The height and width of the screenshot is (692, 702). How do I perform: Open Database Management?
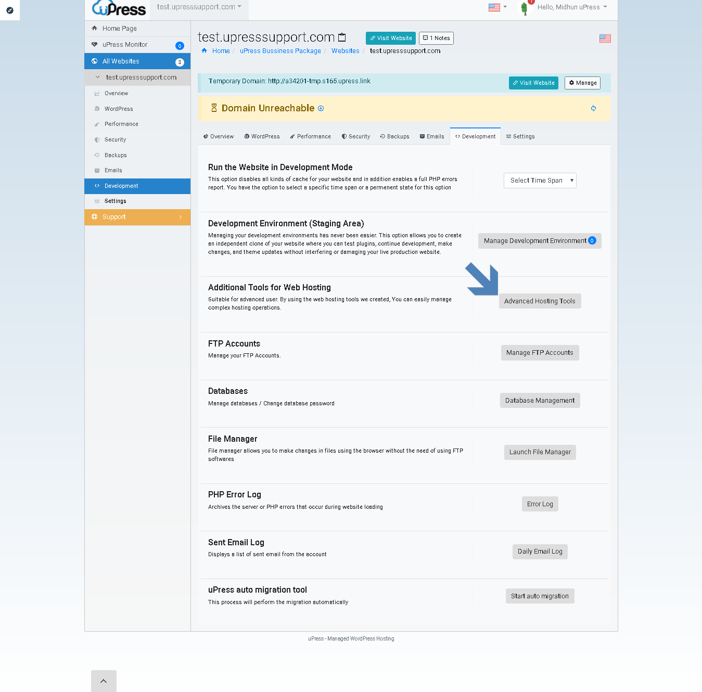pyautogui.click(x=540, y=401)
